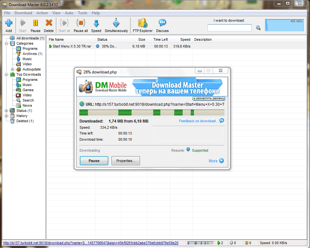Open the Feedback on download link

click(x=198, y=121)
